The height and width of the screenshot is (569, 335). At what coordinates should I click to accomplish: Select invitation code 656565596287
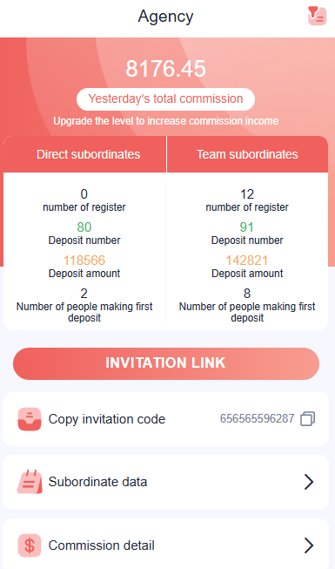(257, 418)
